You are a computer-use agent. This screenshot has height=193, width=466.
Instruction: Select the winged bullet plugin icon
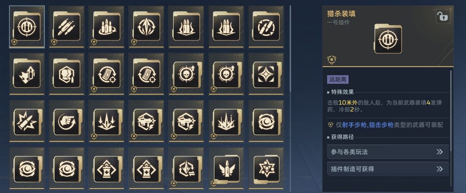click(x=226, y=168)
